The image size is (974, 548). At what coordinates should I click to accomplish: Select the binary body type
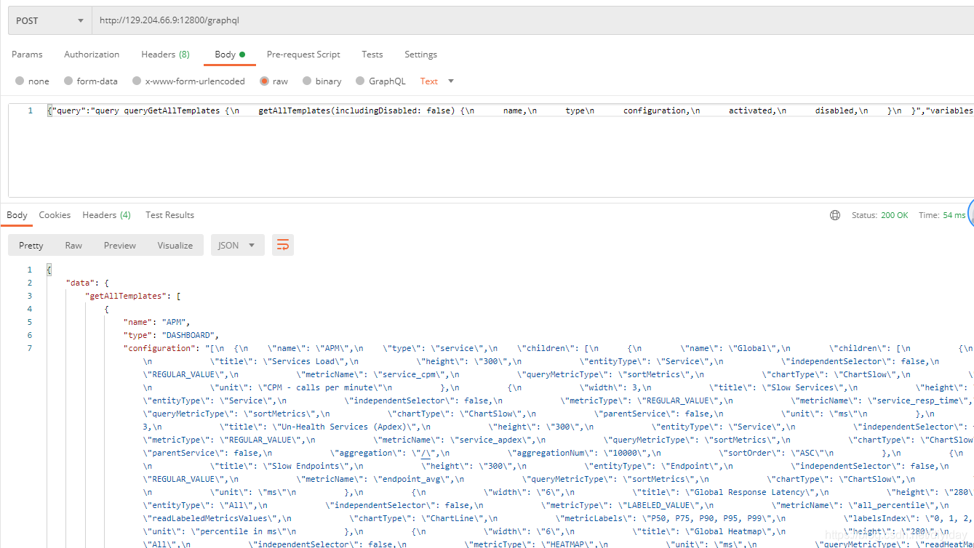coord(322,81)
